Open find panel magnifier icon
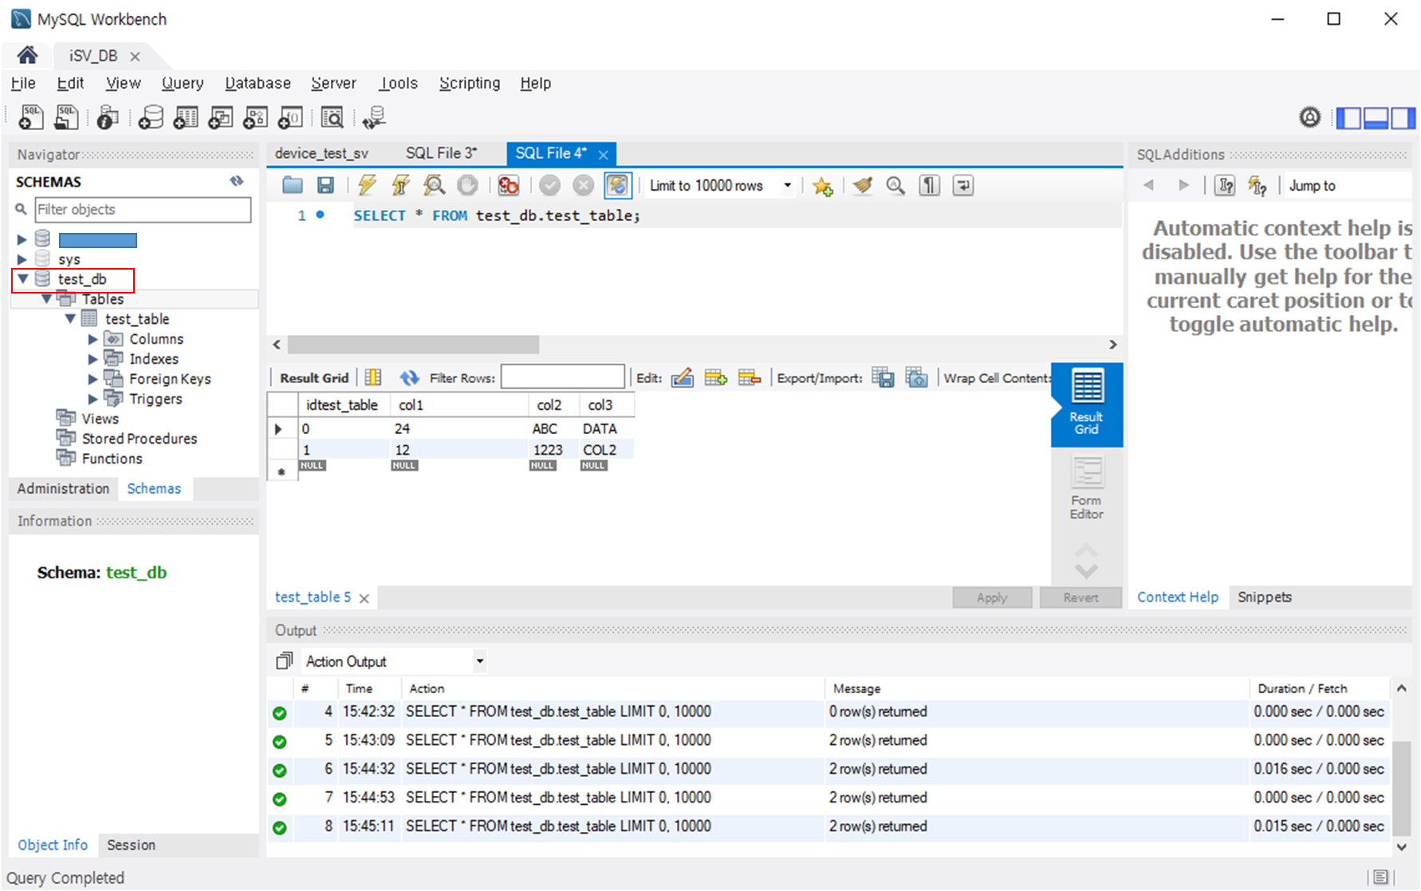Image resolution: width=1421 pixels, height=891 pixels. tap(896, 186)
